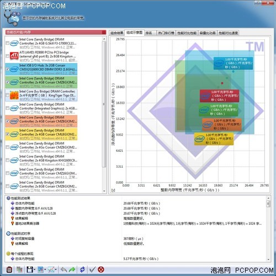Click Intel logo of the X58 I/O Hub entry

[14, 69]
